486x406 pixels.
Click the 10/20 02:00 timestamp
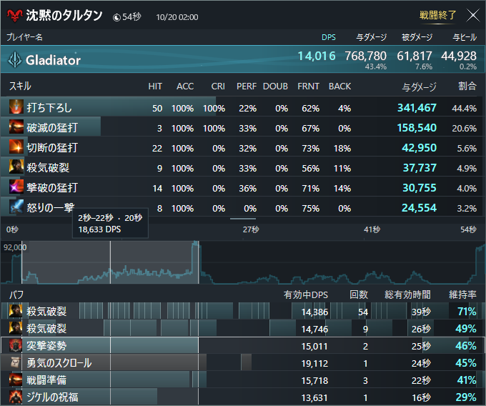177,17
